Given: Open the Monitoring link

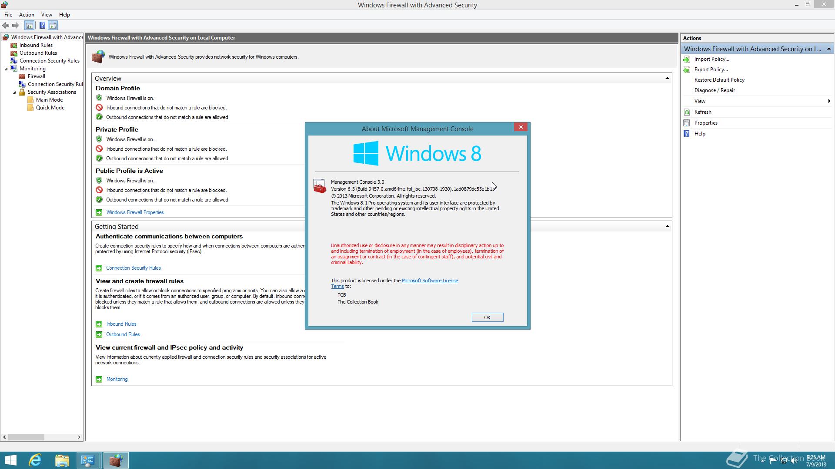Looking at the screenshot, I should tap(117, 379).
